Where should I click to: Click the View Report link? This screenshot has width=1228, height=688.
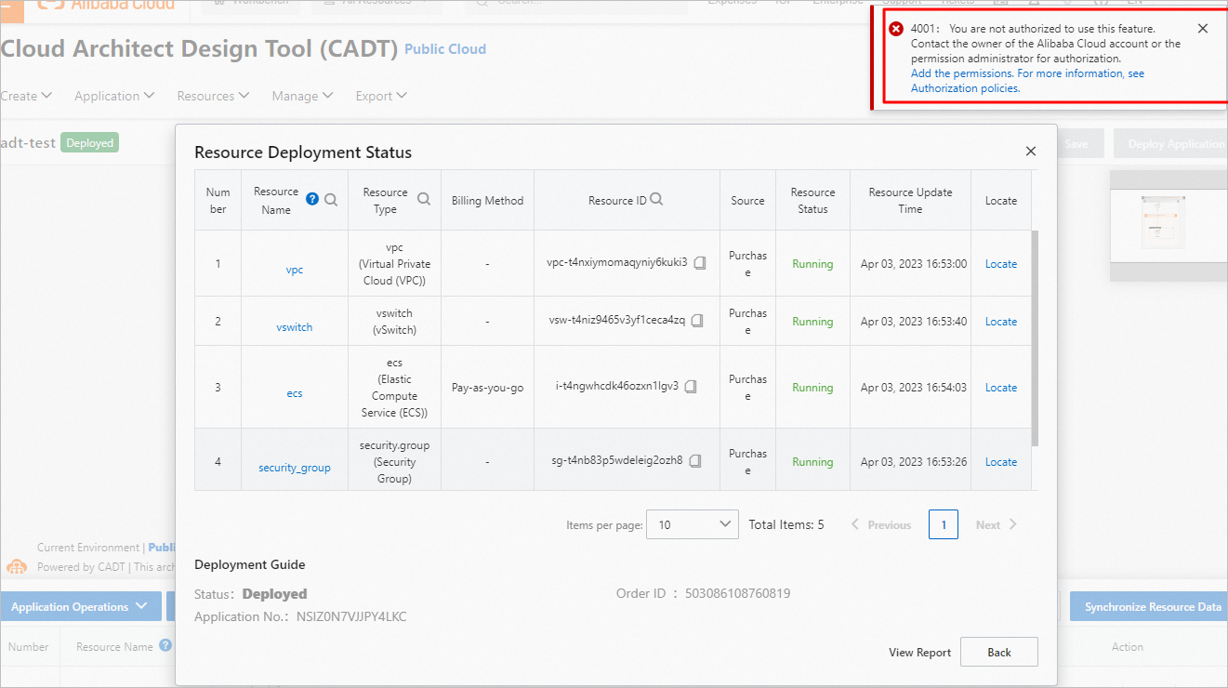(x=919, y=653)
